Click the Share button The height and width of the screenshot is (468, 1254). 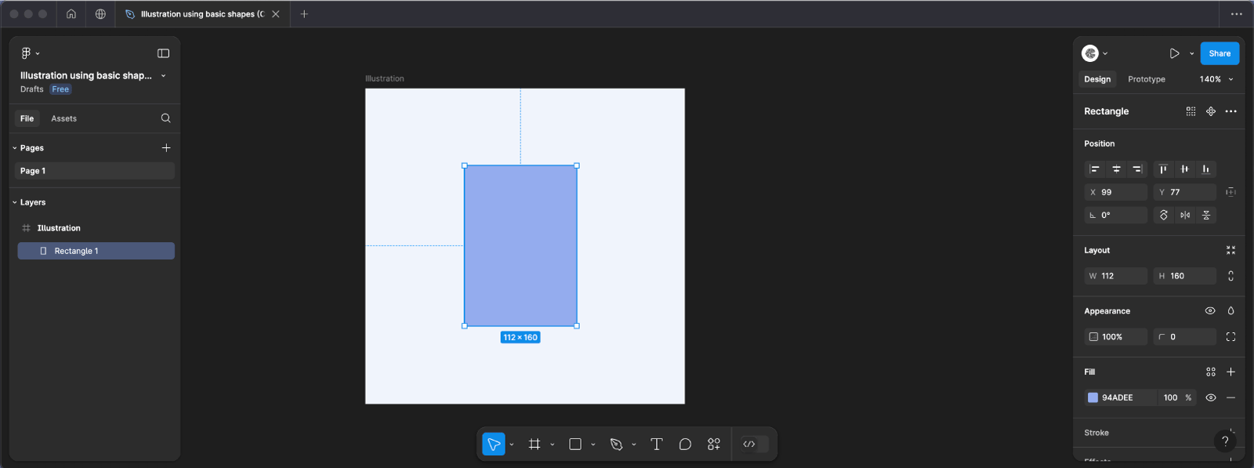click(x=1219, y=53)
